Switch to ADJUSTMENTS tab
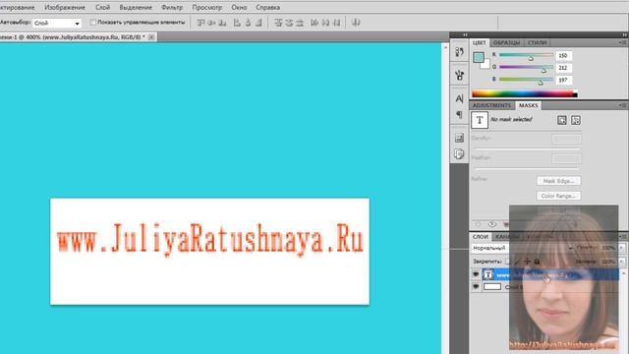Viewport: 629px width, 354px height. (x=491, y=105)
